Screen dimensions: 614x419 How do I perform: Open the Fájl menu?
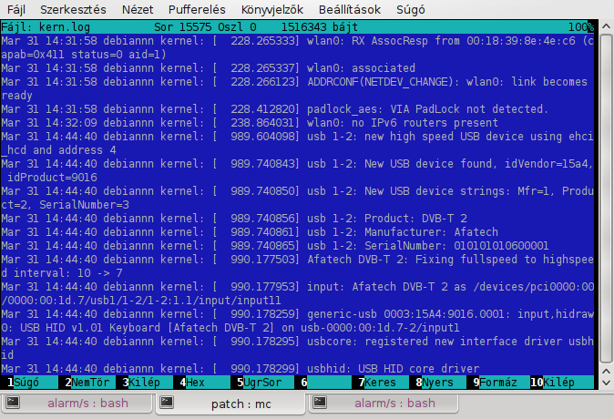(x=15, y=9)
